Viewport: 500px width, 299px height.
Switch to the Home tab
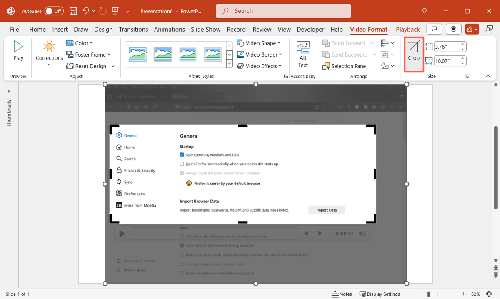pos(37,29)
